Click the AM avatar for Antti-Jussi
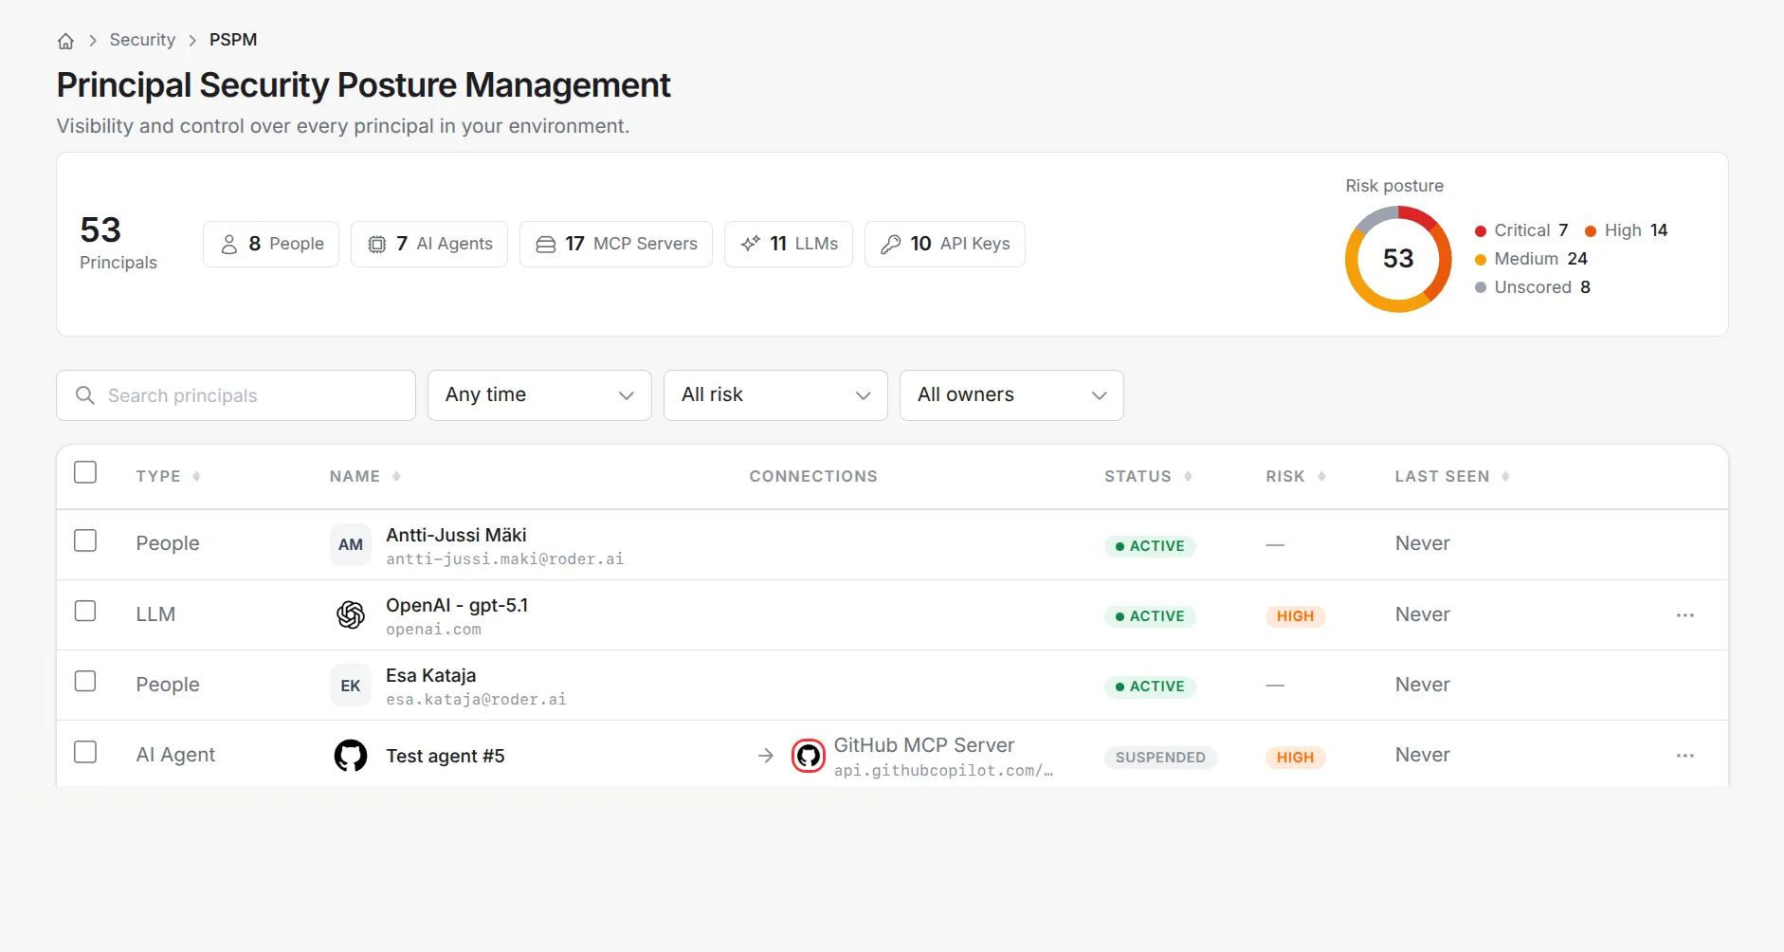1784x952 pixels. (351, 545)
